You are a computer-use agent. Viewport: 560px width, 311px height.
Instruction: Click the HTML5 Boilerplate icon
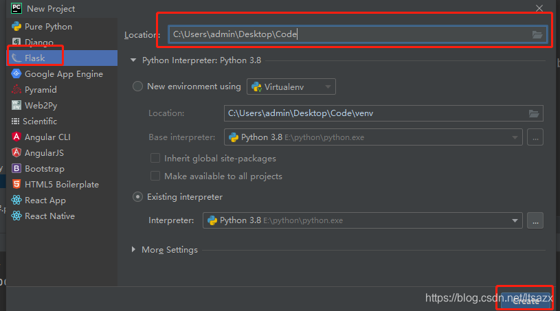tap(16, 184)
